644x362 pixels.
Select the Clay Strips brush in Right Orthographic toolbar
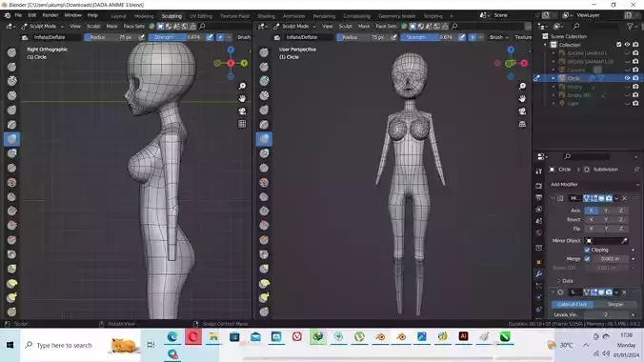(x=12, y=95)
